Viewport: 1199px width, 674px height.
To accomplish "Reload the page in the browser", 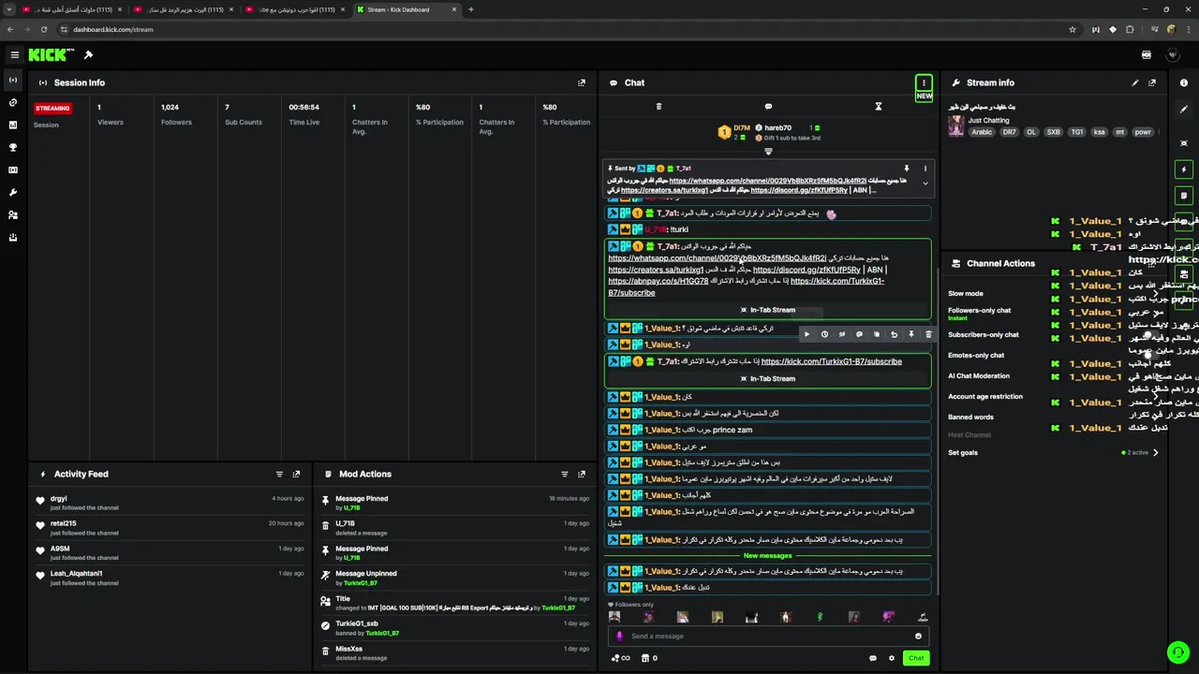I will [43, 29].
